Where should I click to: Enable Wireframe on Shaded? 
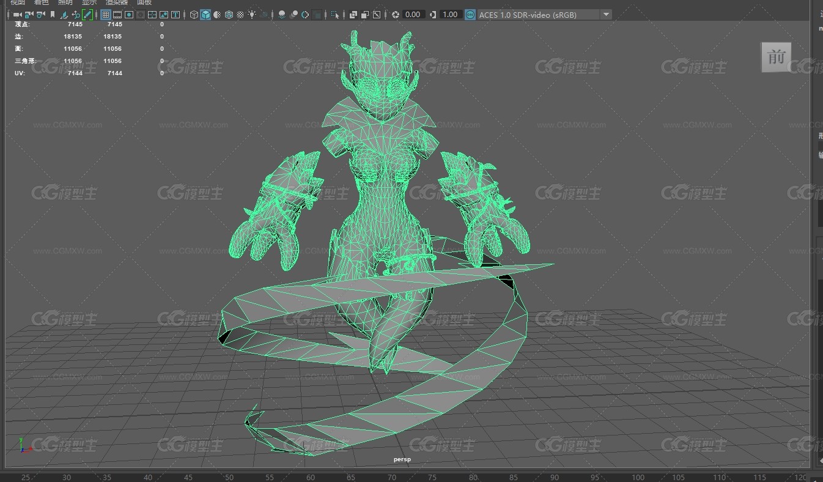tap(229, 14)
